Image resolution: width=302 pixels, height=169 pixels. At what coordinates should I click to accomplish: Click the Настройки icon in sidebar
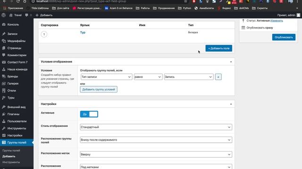pyautogui.click(x=4, y=135)
